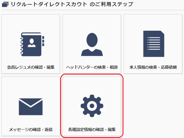Click the address book resume icon
Viewport: 184px width, 138px height.
pyautogui.click(x=32, y=44)
